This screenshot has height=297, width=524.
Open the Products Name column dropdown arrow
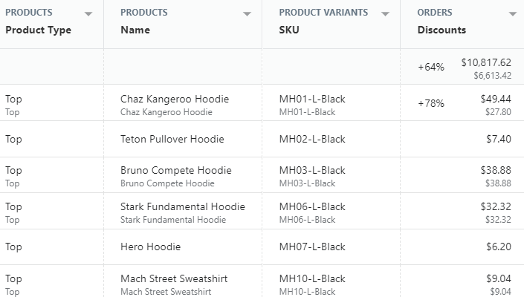click(x=247, y=14)
